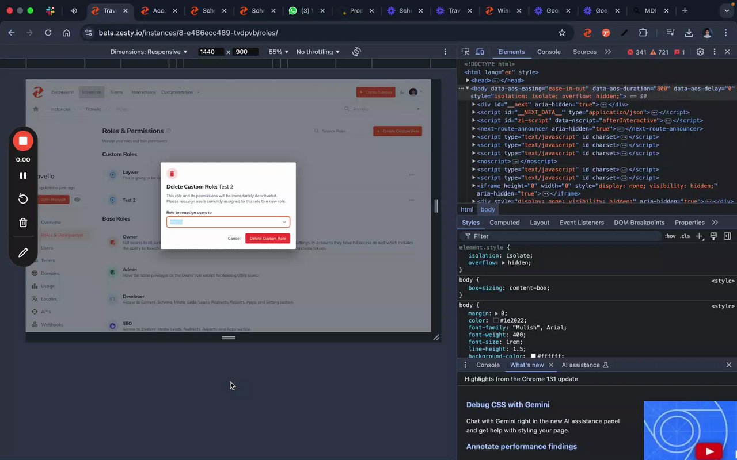Switch to the Event Listeners tab
The height and width of the screenshot is (460, 737).
point(582,223)
